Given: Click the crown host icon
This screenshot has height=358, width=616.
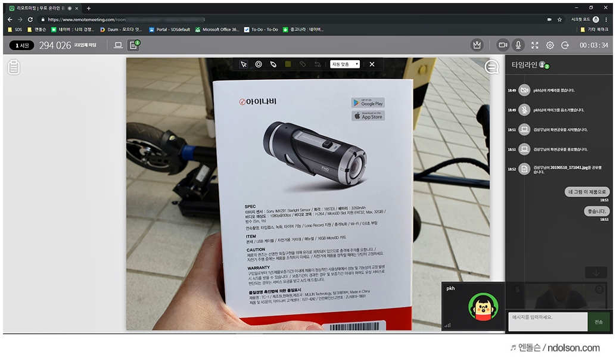Looking at the screenshot, I should pos(477,45).
